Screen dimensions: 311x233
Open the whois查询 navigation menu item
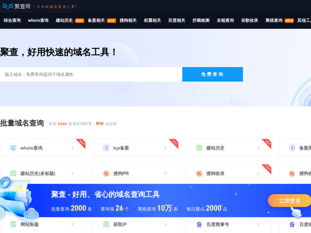point(38,21)
